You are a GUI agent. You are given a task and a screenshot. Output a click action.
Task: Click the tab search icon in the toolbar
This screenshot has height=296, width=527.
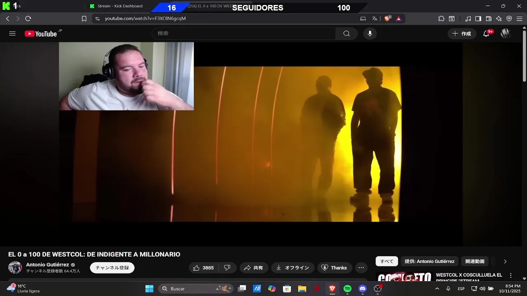point(452,18)
